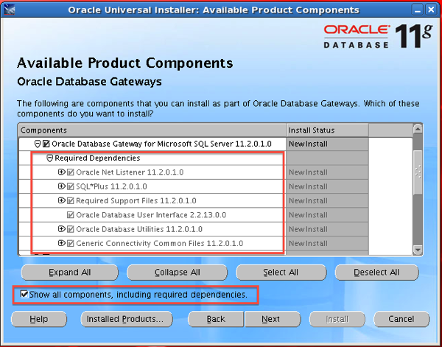Click scroll down arrow of components list

coord(418,250)
